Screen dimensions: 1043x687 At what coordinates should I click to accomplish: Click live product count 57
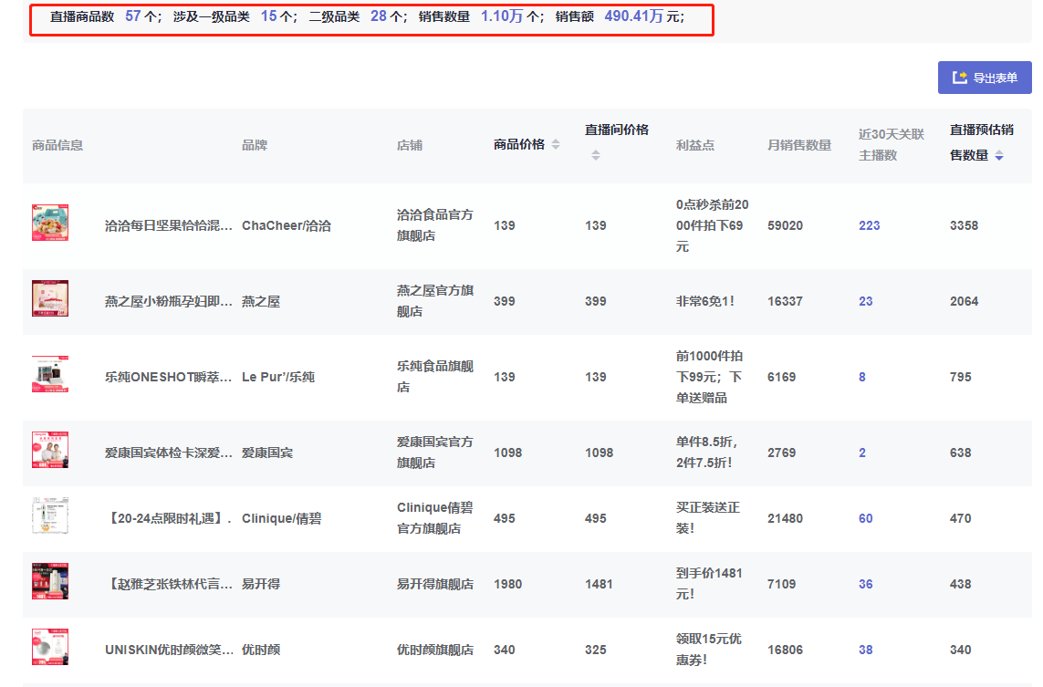tap(133, 16)
